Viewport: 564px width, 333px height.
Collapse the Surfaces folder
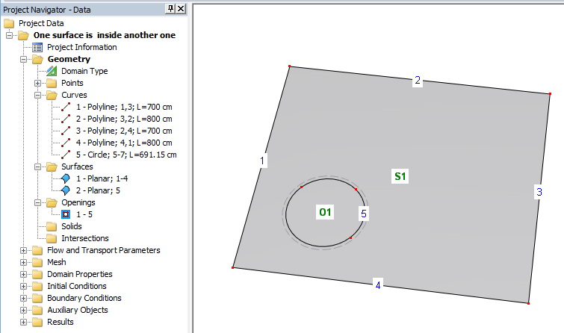point(38,166)
